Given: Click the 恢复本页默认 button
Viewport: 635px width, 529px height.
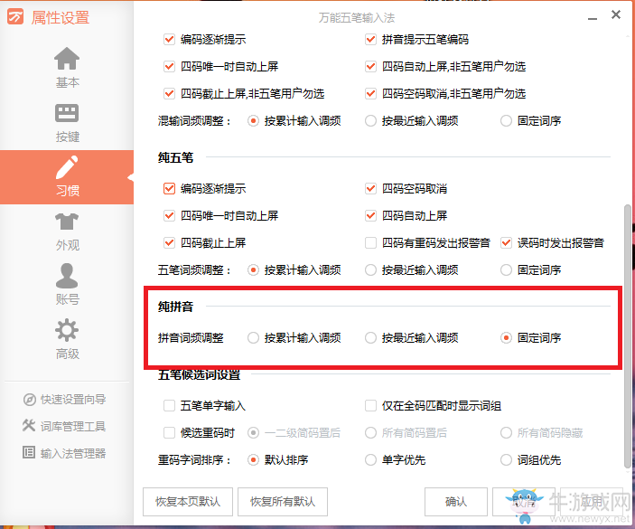Looking at the screenshot, I should tap(188, 502).
